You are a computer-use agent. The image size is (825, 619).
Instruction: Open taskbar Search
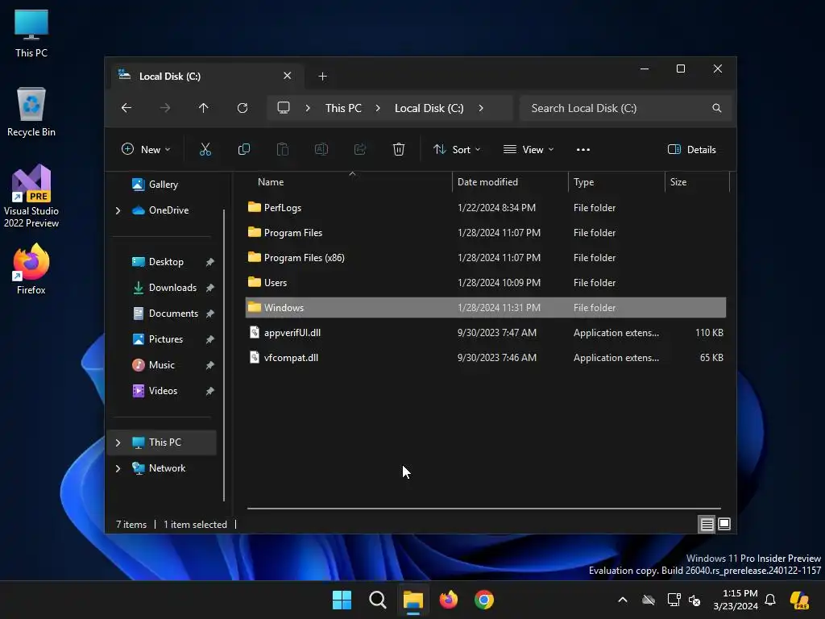tap(378, 600)
